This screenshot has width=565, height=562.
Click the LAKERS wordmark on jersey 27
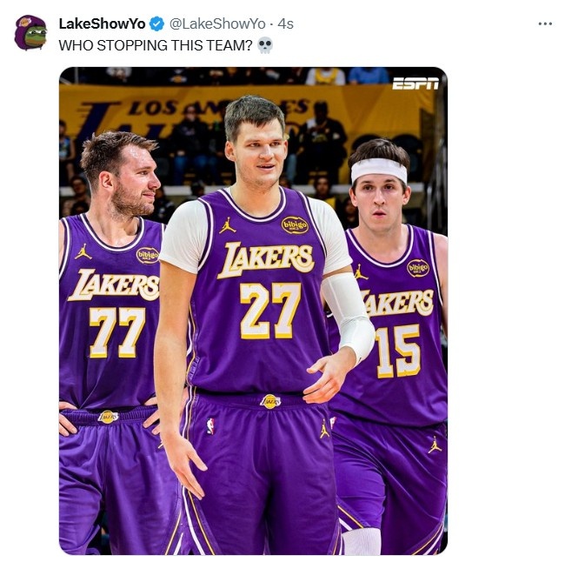click(266, 259)
